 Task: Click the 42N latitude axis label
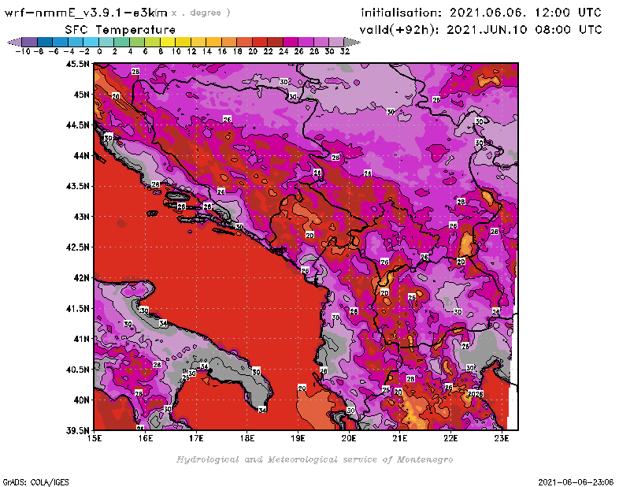pos(80,277)
